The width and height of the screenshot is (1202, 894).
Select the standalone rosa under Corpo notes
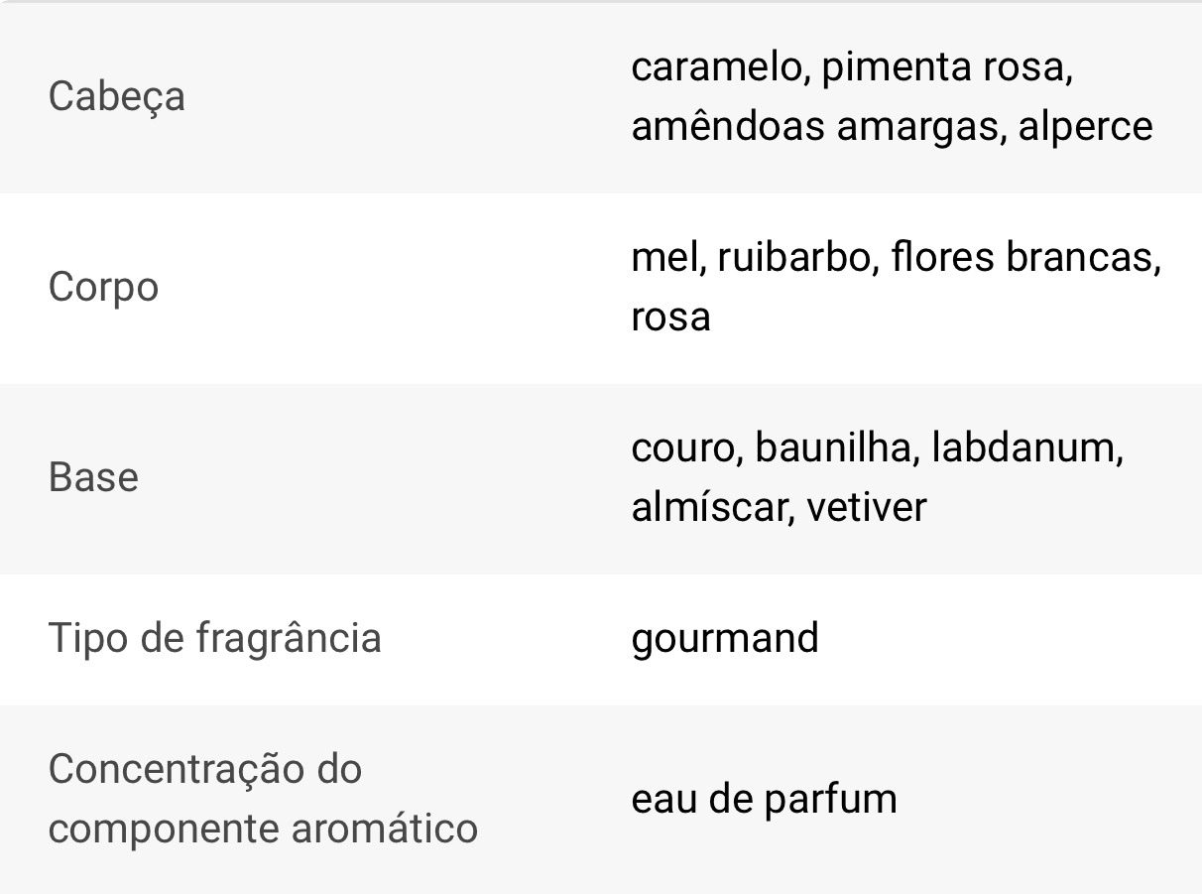pos(670,318)
